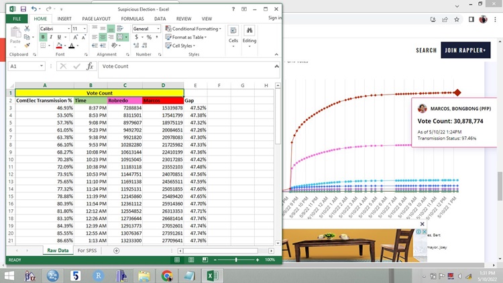Open the General number format dropdown
Screen dimensions: 503x283
click(x=158, y=29)
